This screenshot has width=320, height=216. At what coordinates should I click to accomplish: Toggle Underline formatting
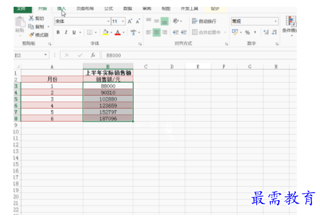coord(74,32)
